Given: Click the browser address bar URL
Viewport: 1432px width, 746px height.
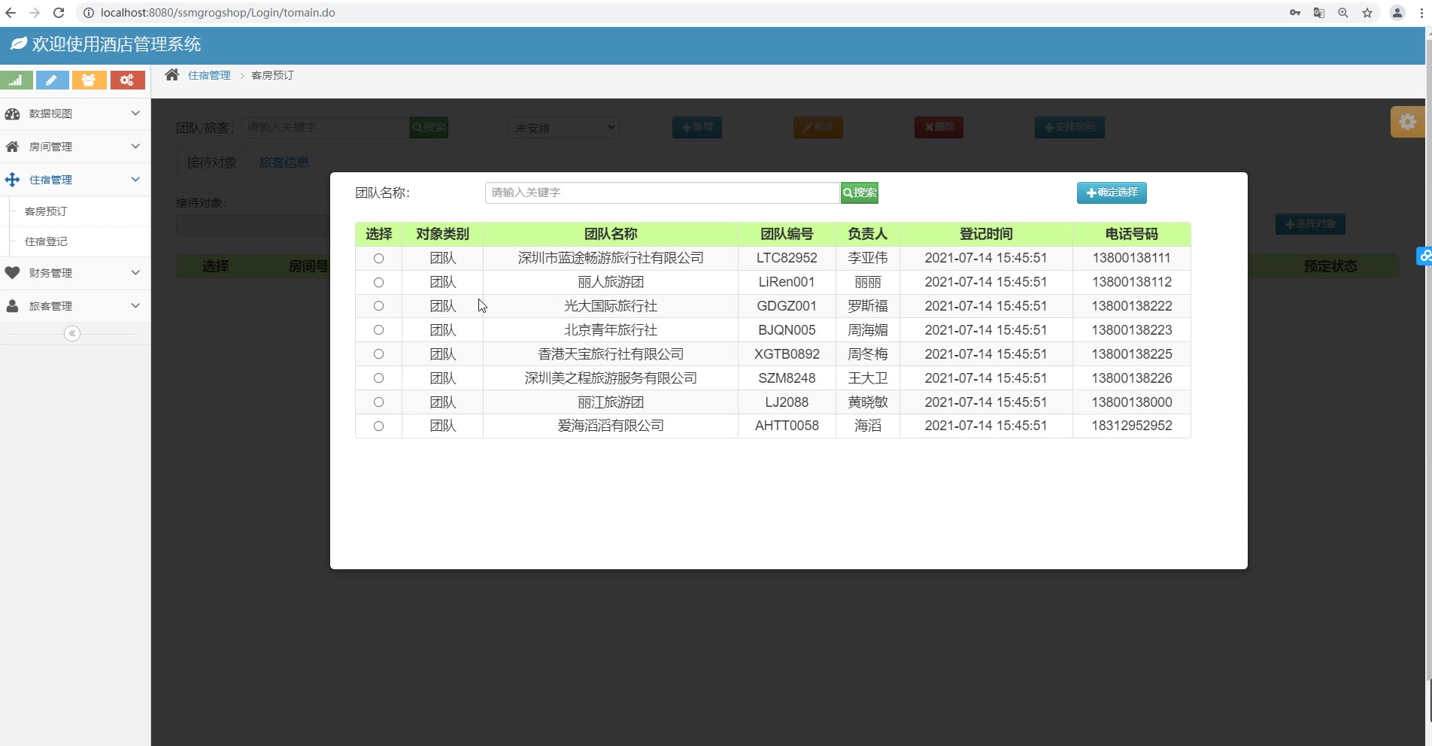Looking at the screenshot, I should [218, 13].
